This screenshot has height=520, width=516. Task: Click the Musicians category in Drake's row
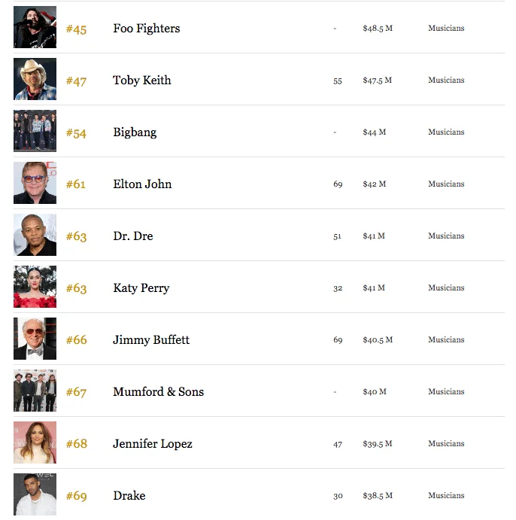446,495
